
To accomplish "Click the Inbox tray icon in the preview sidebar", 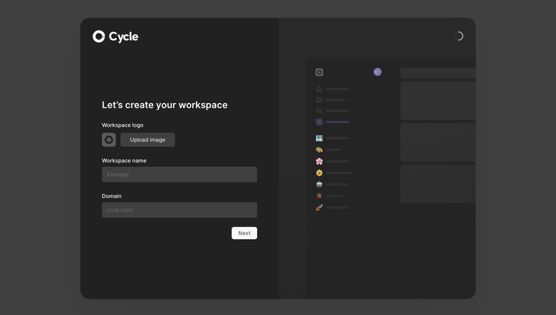I will [319, 100].
